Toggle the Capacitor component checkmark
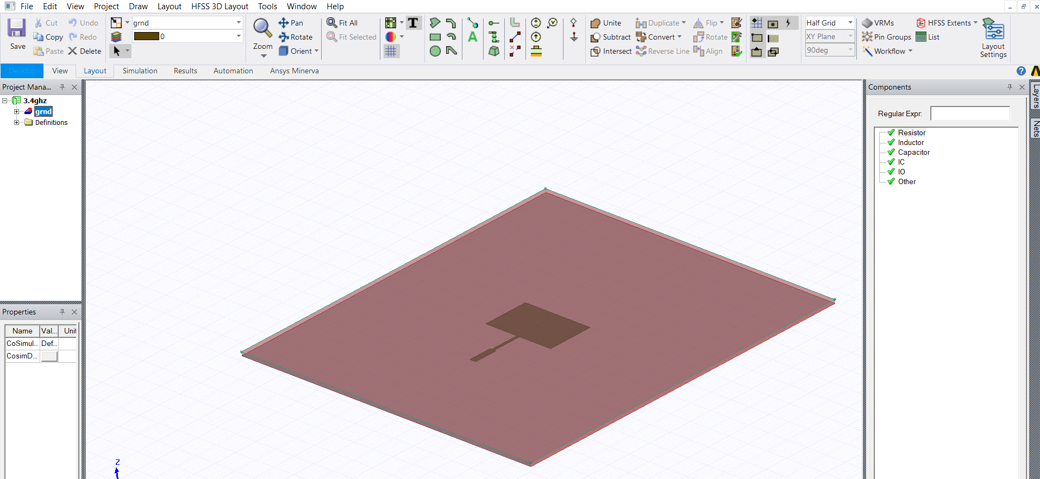Viewport: 1040px width, 479px height. tap(891, 152)
